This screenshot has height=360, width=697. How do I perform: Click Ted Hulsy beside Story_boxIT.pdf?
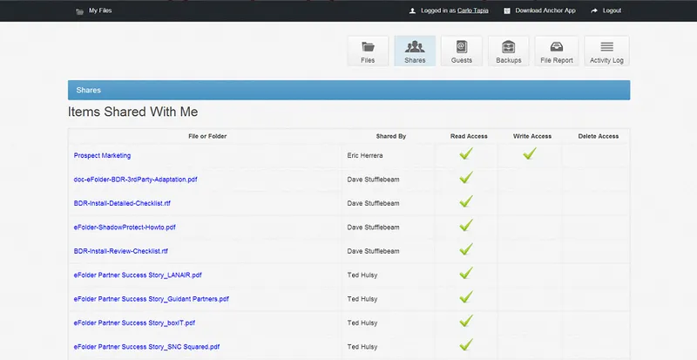(362, 323)
